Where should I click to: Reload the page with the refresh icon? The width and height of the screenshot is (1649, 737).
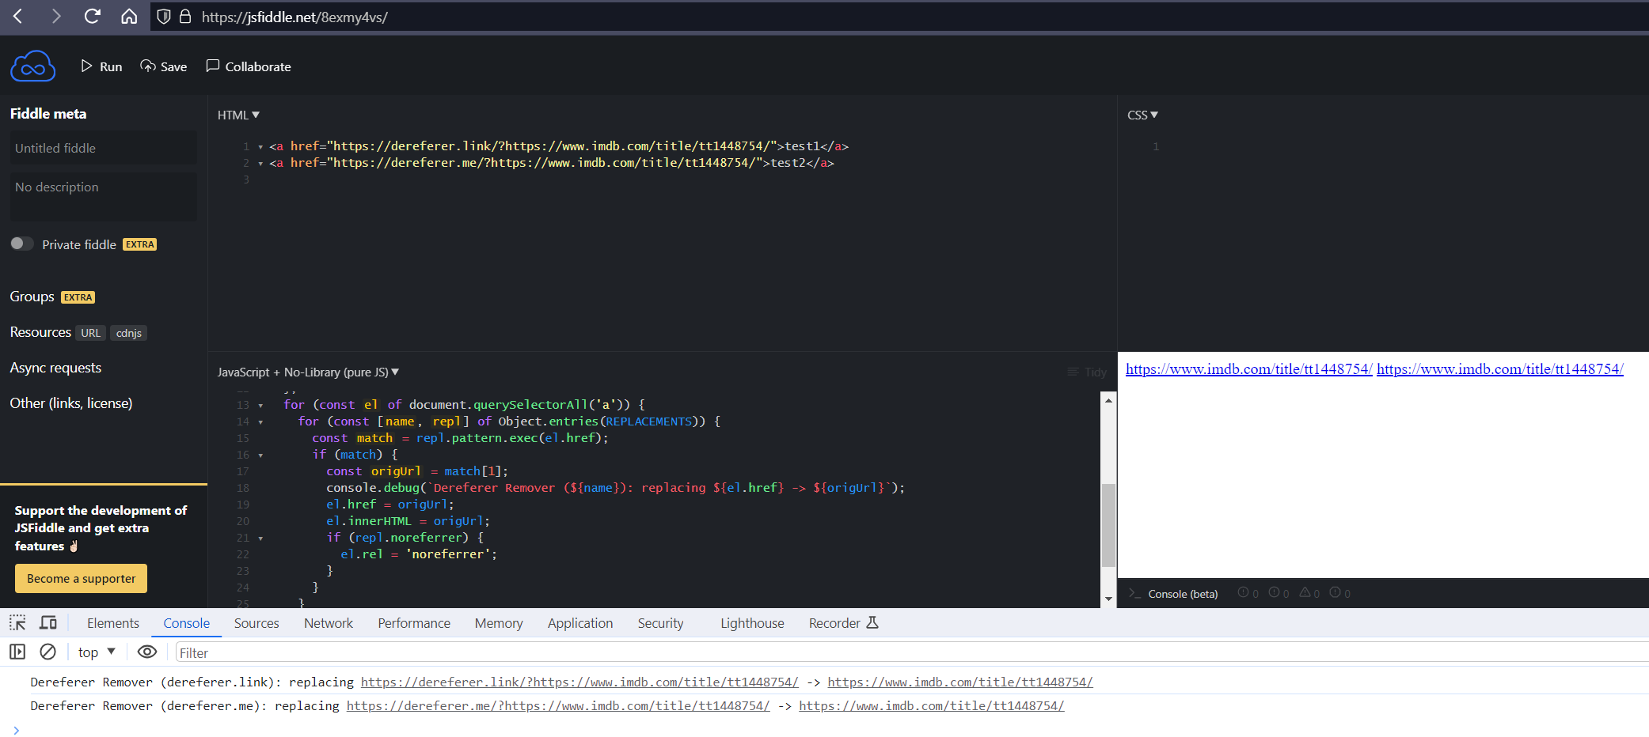click(93, 16)
